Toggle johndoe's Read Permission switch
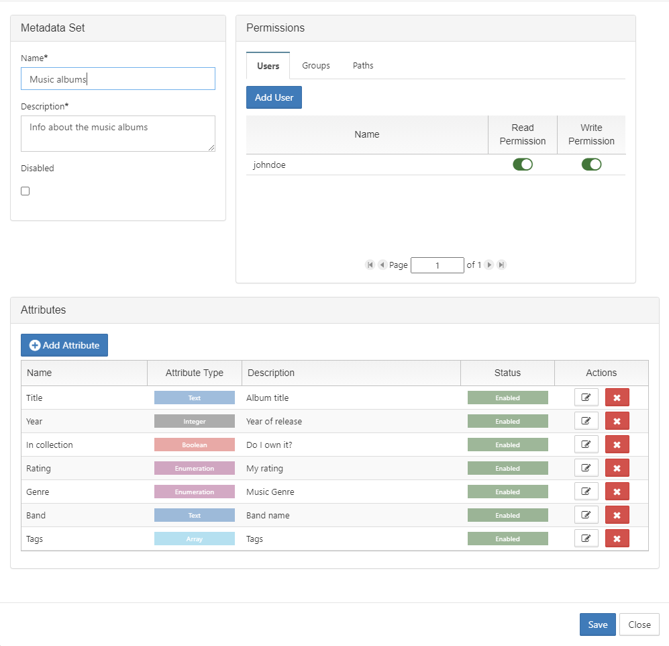Screen dimensions: 669x646 tap(523, 165)
